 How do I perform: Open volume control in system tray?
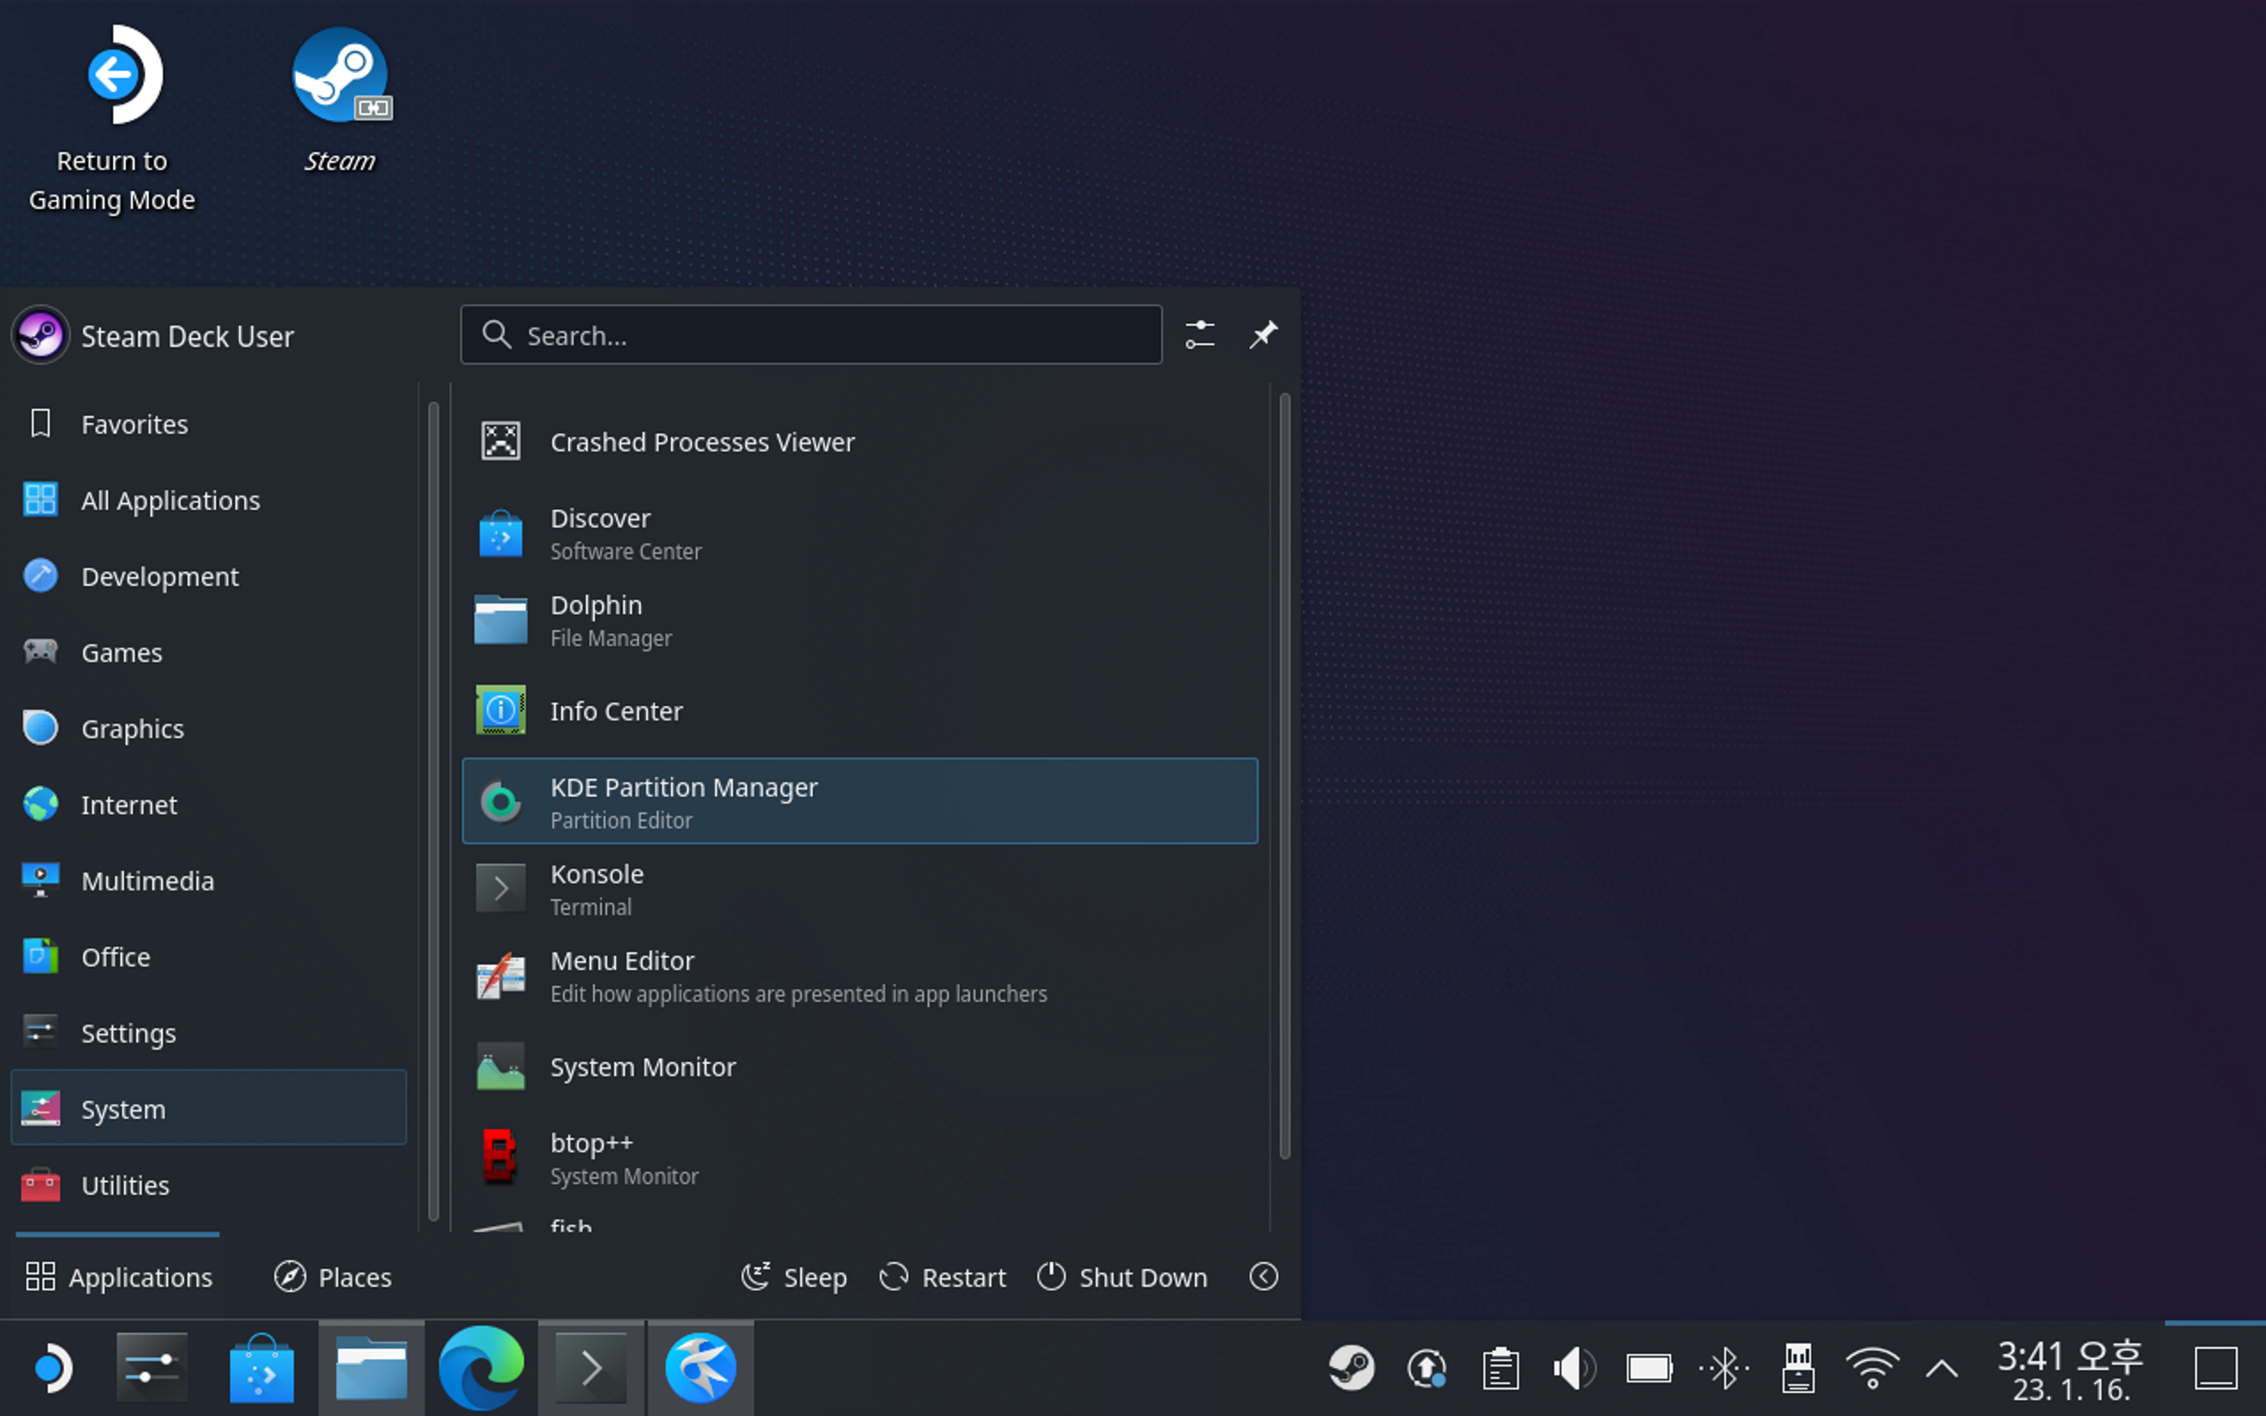point(1574,1368)
